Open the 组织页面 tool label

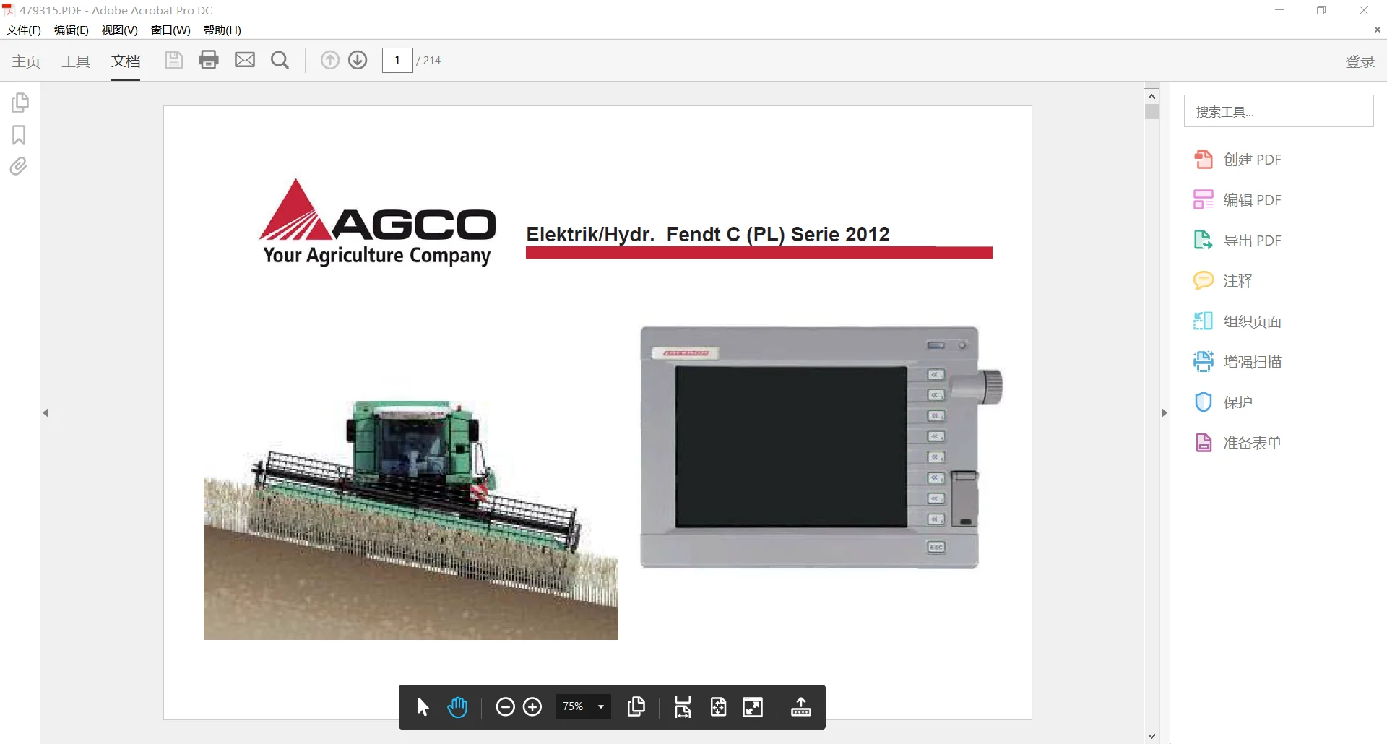(1253, 321)
